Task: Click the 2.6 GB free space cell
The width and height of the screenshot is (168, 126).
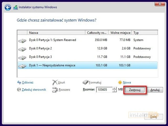Action: click(x=126, y=48)
